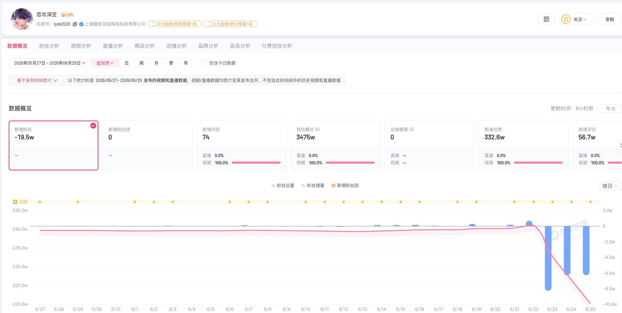Select the 日 period button
This screenshot has height=313, width=622.
[x=127, y=63]
